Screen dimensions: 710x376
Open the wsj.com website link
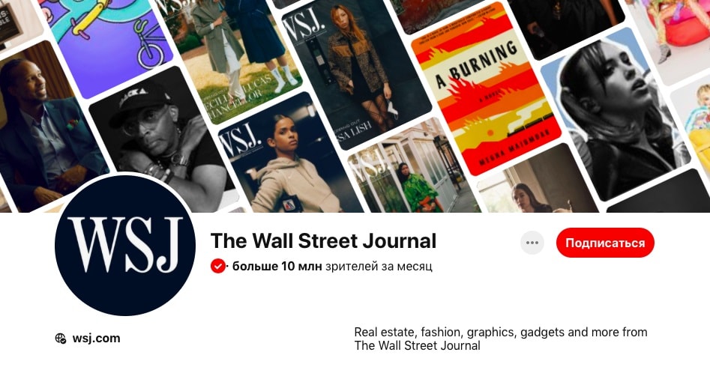coord(96,339)
